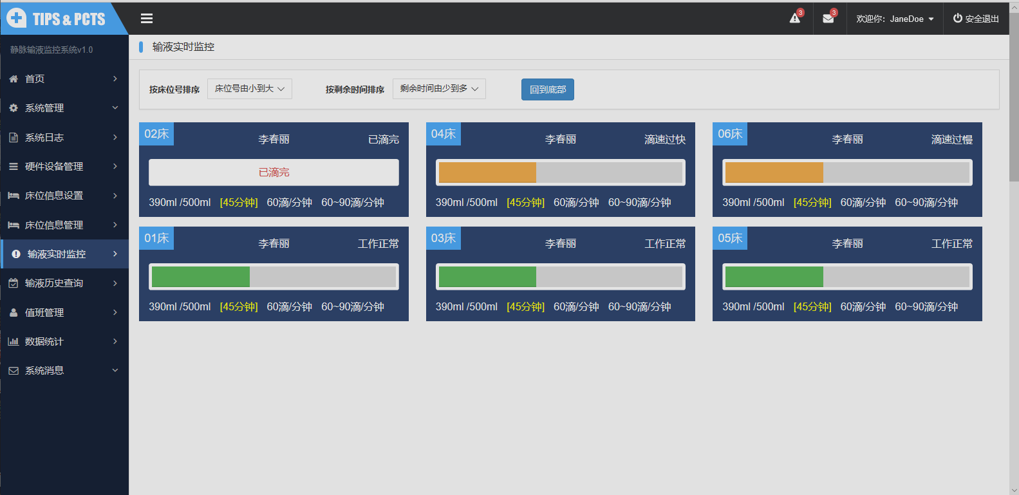
Task: Open the 床位号由小到大 sort dropdown
Action: coord(250,89)
